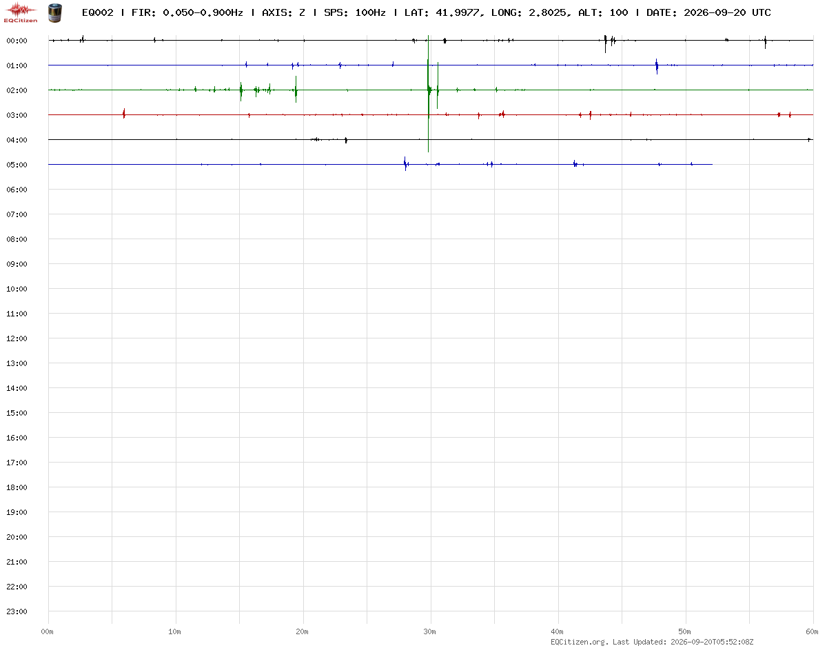
Task: Click the DATE 2026-09-20 UTC text
Action: (x=708, y=12)
